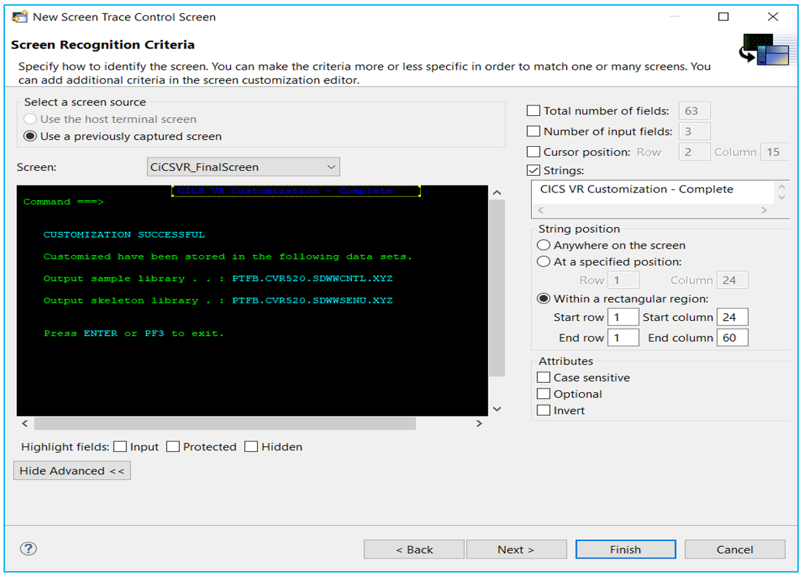
Task: Enable Total number of fields checkbox
Action: pyautogui.click(x=533, y=110)
